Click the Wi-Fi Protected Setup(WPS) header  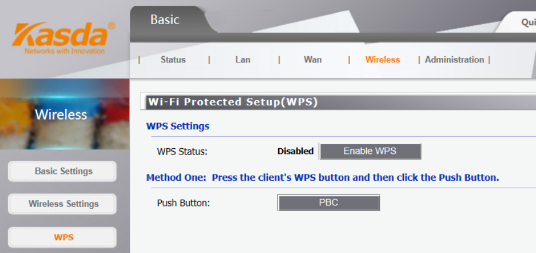coord(232,102)
